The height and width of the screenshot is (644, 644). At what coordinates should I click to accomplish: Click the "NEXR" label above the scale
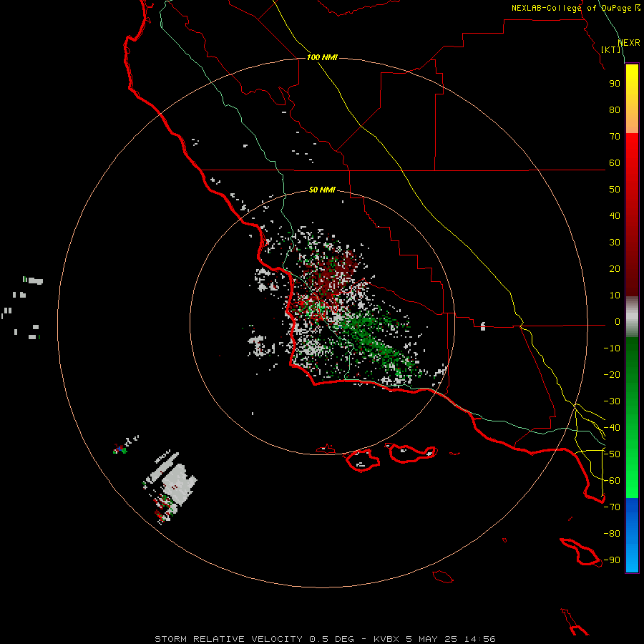click(x=628, y=43)
